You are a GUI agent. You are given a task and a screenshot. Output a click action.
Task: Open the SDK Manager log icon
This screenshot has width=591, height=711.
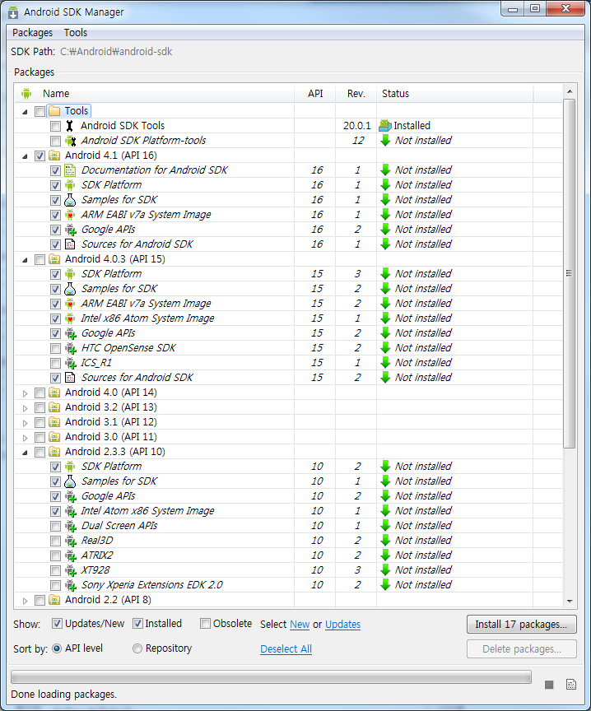click(571, 684)
